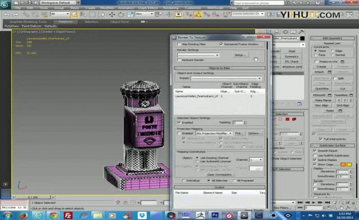Viewport: 359px width, 220px height.
Task: Open the Hierarchy panel tab
Action: point(277,32)
